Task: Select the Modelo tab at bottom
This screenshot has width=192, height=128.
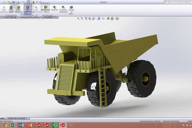Action: point(2,118)
